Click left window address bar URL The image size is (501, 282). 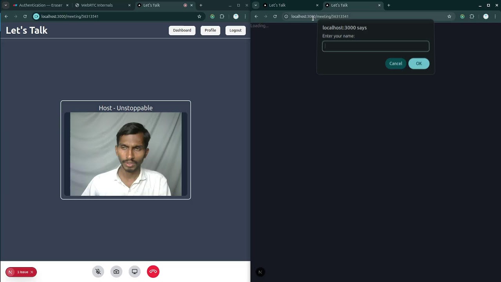70,16
